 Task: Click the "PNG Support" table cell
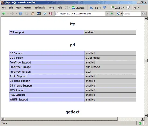tap(47, 95)
